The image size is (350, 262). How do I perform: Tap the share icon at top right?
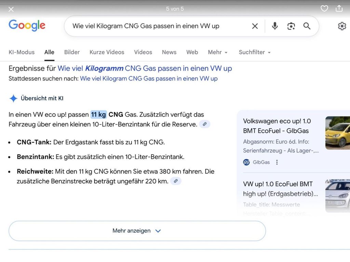pyautogui.click(x=339, y=9)
